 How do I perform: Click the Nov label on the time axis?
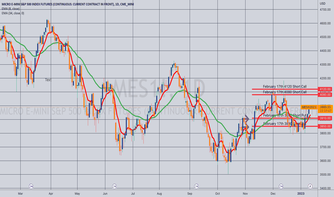[245, 193]
